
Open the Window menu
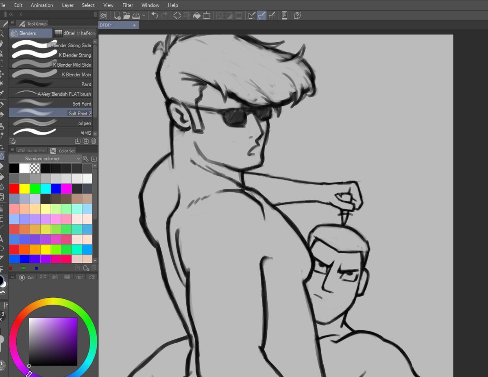click(150, 5)
